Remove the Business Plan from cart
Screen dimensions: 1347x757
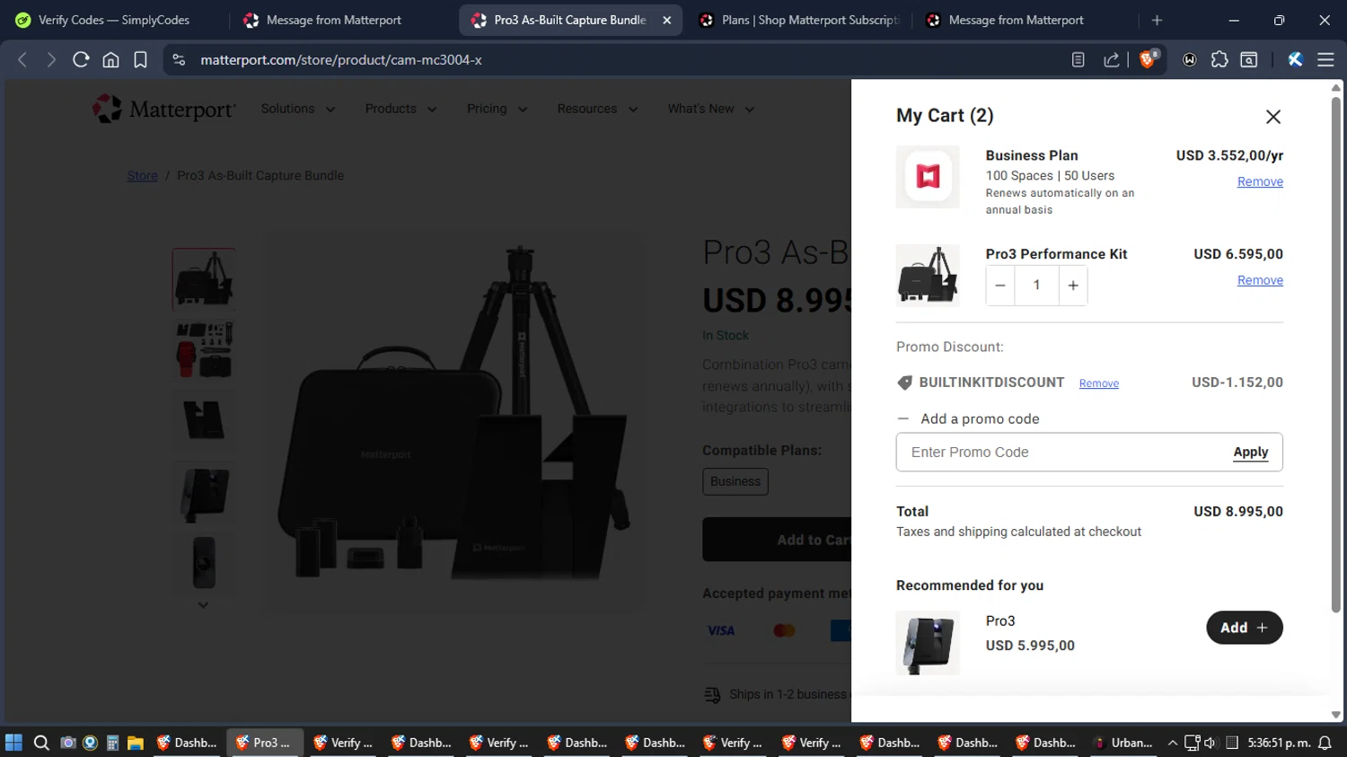coord(1260,181)
